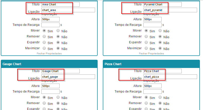
Task: Select Sim for Remover in Pizza Chart panel
Action: [x=146, y=103]
